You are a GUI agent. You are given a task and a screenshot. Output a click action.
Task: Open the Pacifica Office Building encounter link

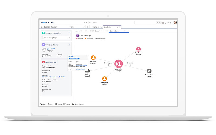point(82,65)
